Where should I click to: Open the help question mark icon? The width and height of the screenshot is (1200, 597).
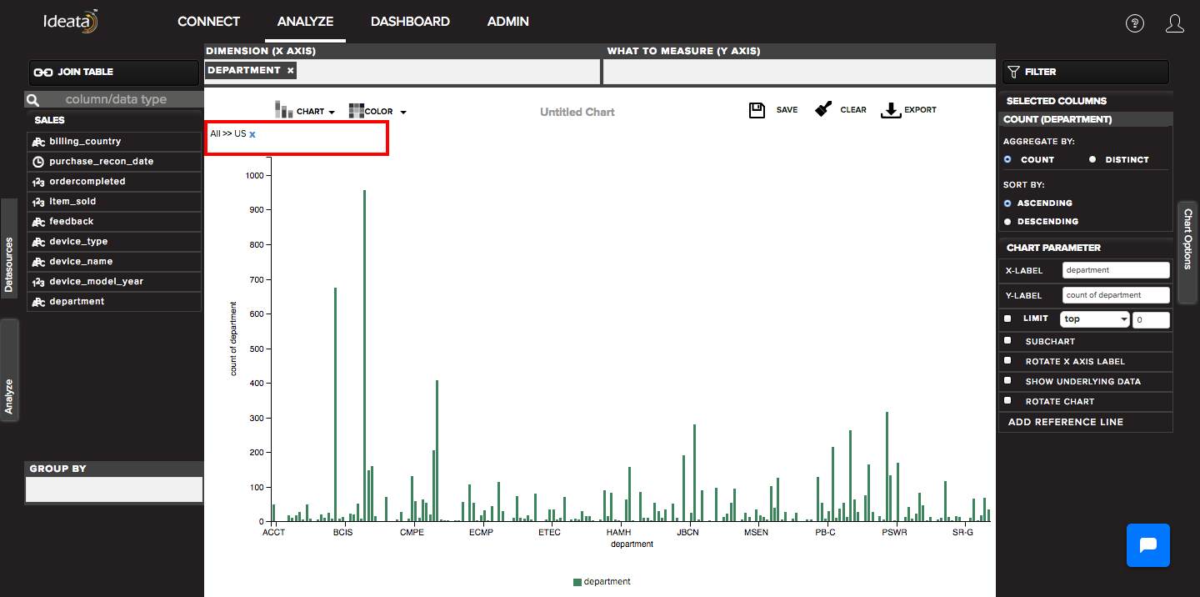pyautogui.click(x=1135, y=23)
